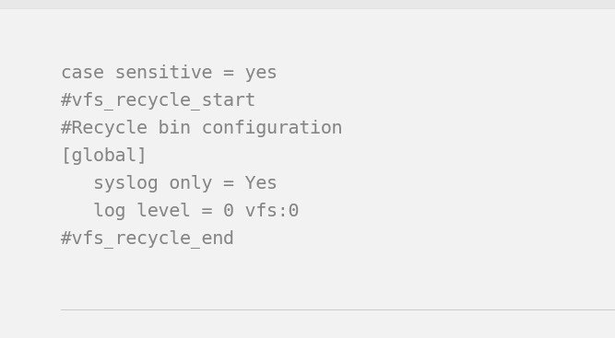
Task: Click the word 'only' in syslog only
Action: coord(191,183)
